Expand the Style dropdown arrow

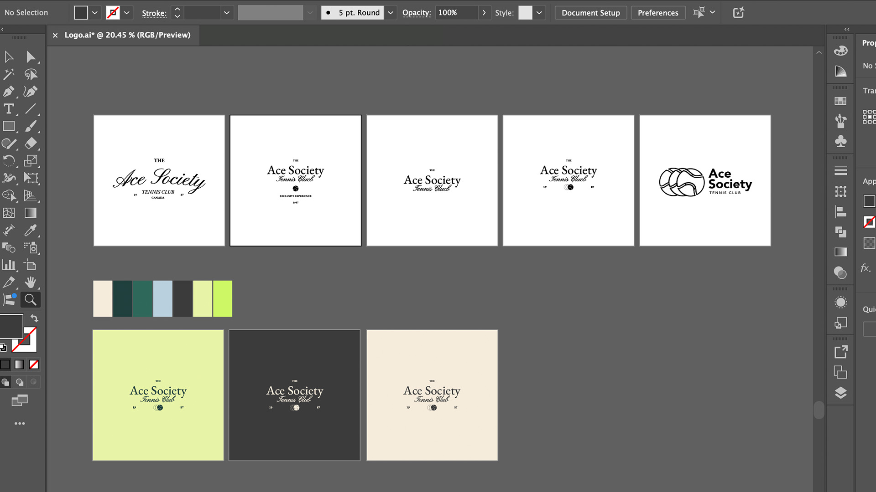[539, 13]
